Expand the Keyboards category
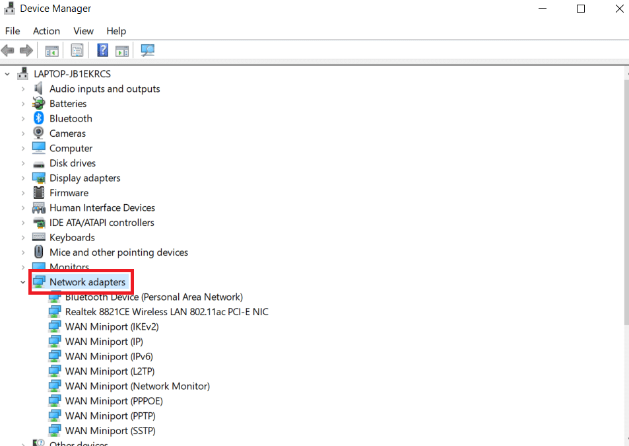This screenshot has height=446, width=629. tap(23, 237)
